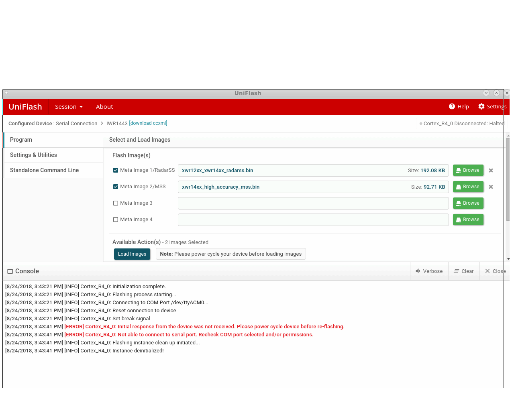This screenshot has height=411, width=514.
Task: Enable Meta Image 3 checkbox
Action: 116,203
